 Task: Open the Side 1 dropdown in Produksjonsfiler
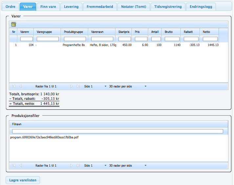[x=95, y=166]
